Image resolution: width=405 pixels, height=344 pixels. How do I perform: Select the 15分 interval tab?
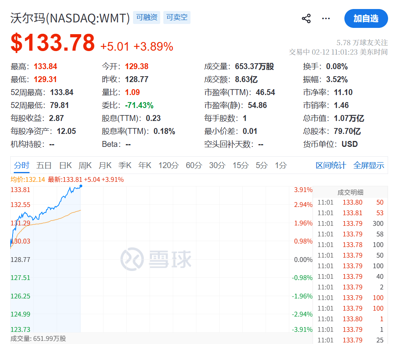coord(240,165)
